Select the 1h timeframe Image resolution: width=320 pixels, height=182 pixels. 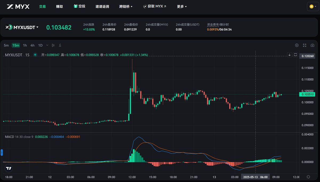point(25,45)
